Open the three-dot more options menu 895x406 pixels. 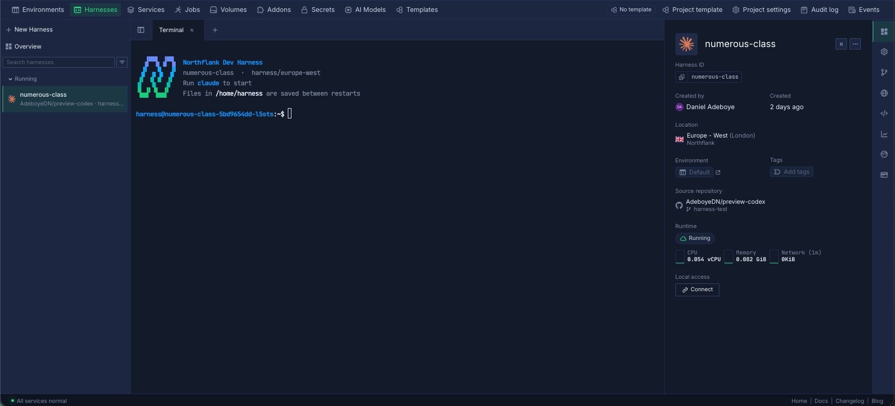855,44
